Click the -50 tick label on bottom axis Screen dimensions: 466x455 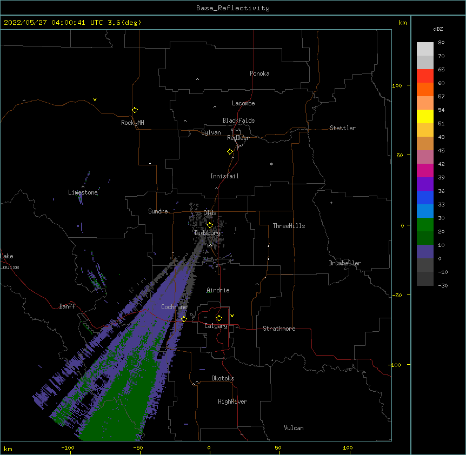pos(138,447)
